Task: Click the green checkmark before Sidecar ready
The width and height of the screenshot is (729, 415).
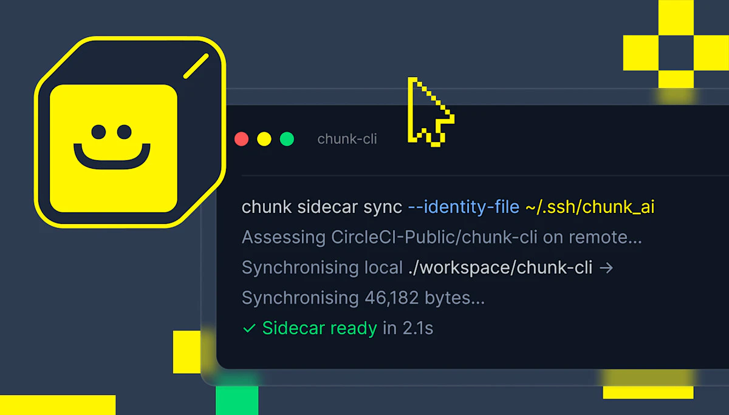Action: (x=248, y=329)
